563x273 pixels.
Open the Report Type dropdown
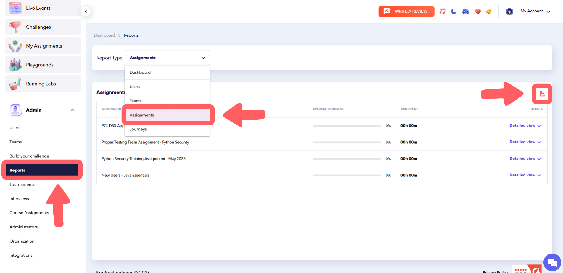(167, 58)
